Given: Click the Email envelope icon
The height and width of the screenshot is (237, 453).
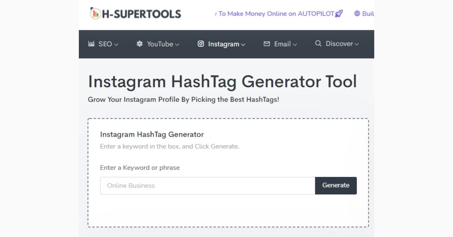Looking at the screenshot, I should (267, 44).
